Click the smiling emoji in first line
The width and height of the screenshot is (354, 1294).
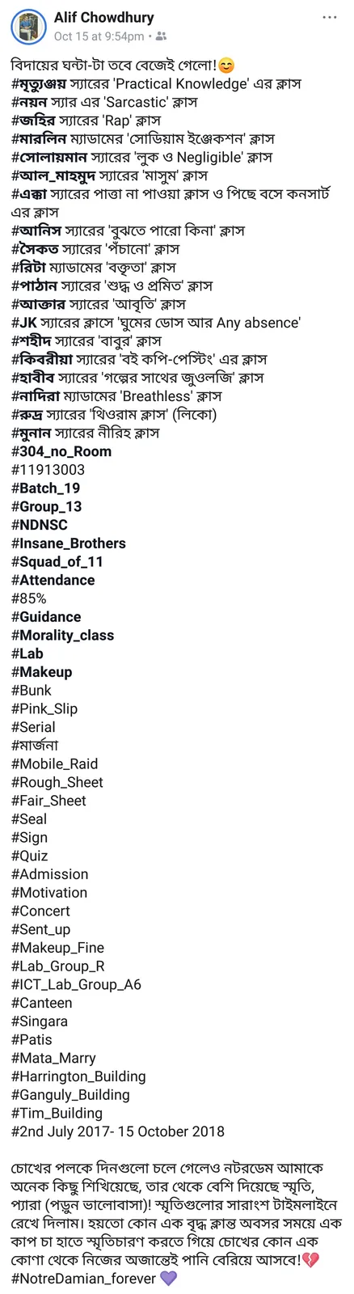tap(226, 66)
